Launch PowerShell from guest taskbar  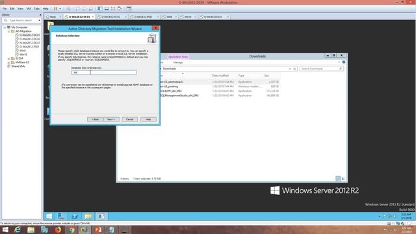pyautogui.click(x=75, y=216)
